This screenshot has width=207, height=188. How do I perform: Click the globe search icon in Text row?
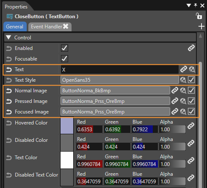tap(192, 69)
